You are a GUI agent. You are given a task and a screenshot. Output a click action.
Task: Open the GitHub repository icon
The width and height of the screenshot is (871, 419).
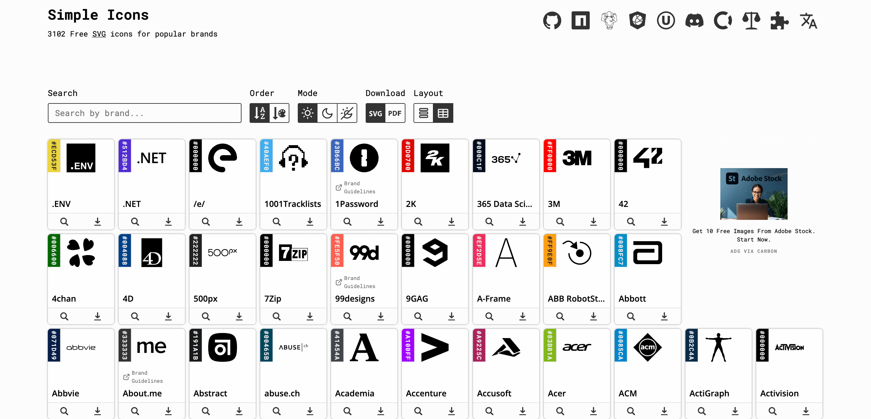click(x=552, y=21)
